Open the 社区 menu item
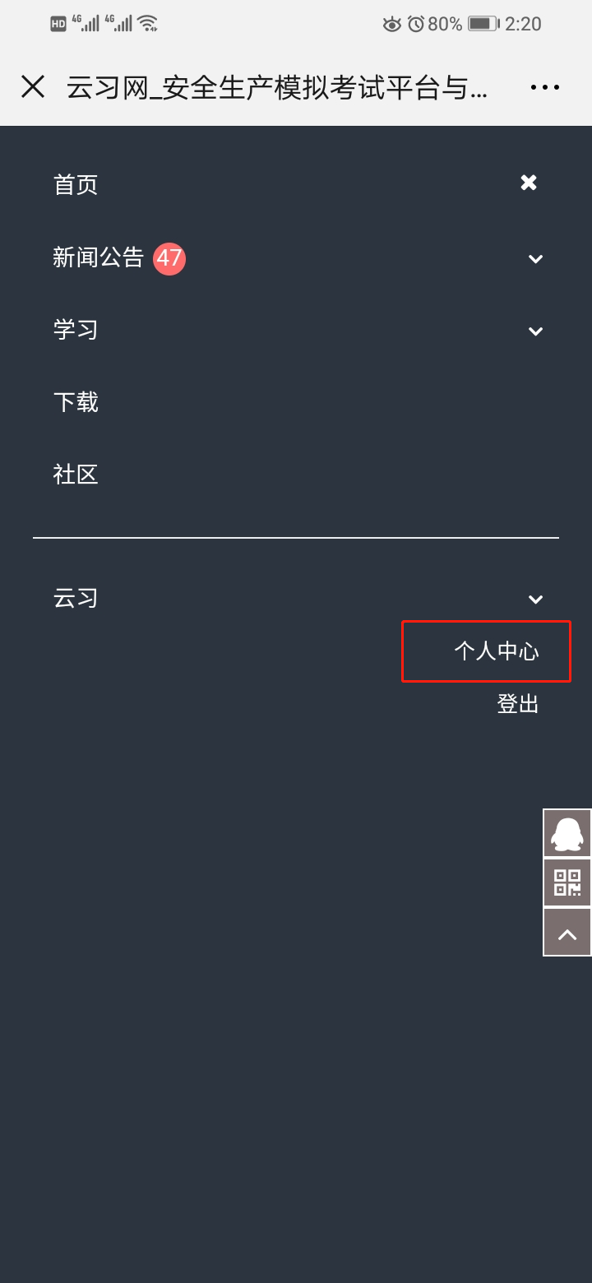The width and height of the screenshot is (592, 1283). coord(76,475)
